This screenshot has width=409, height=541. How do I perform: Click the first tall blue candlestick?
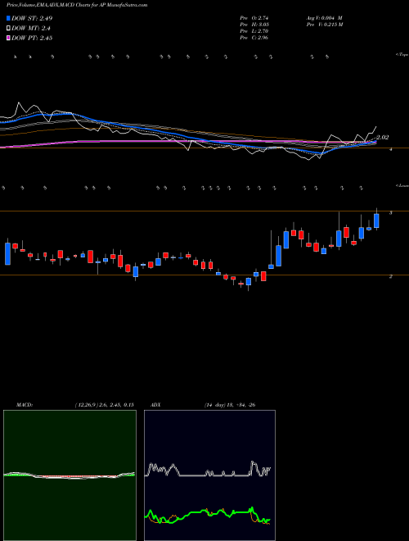pos(7,253)
